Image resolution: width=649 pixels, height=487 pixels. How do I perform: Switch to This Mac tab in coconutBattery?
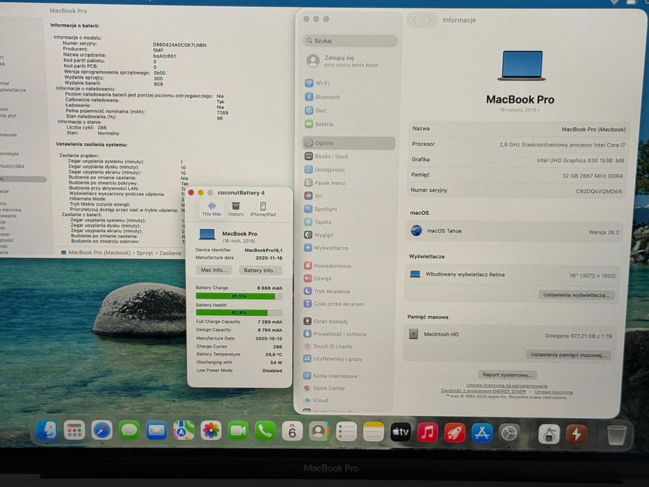click(211, 209)
